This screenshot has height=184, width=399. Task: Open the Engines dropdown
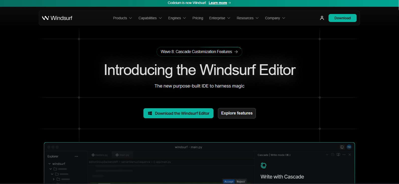pos(177,18)
